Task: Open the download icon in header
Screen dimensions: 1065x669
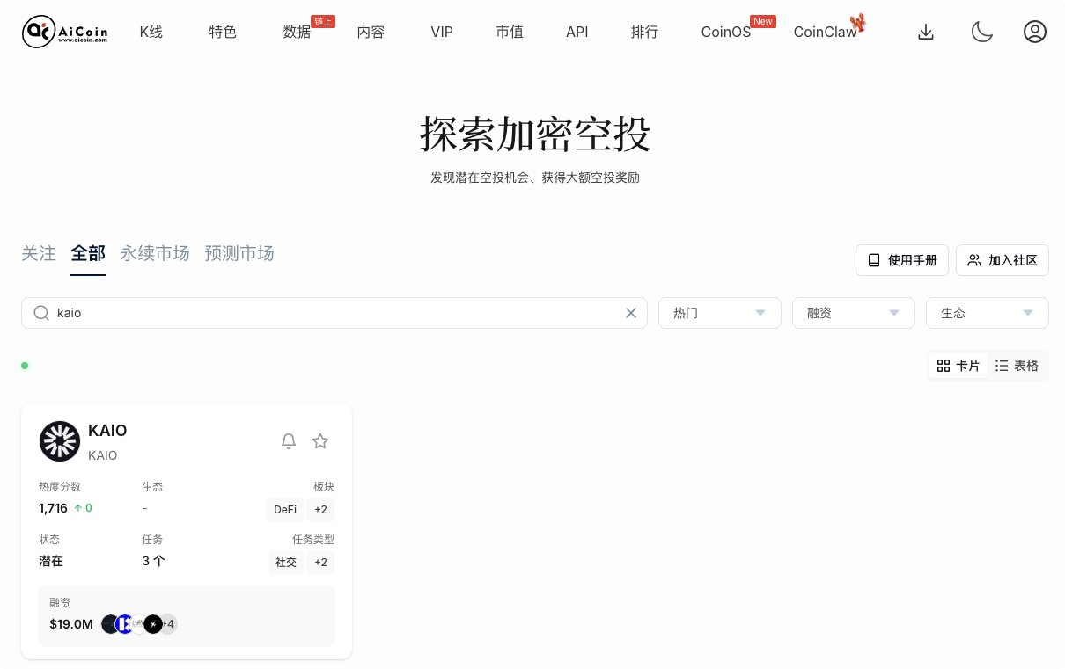Action: pos(926,33)
